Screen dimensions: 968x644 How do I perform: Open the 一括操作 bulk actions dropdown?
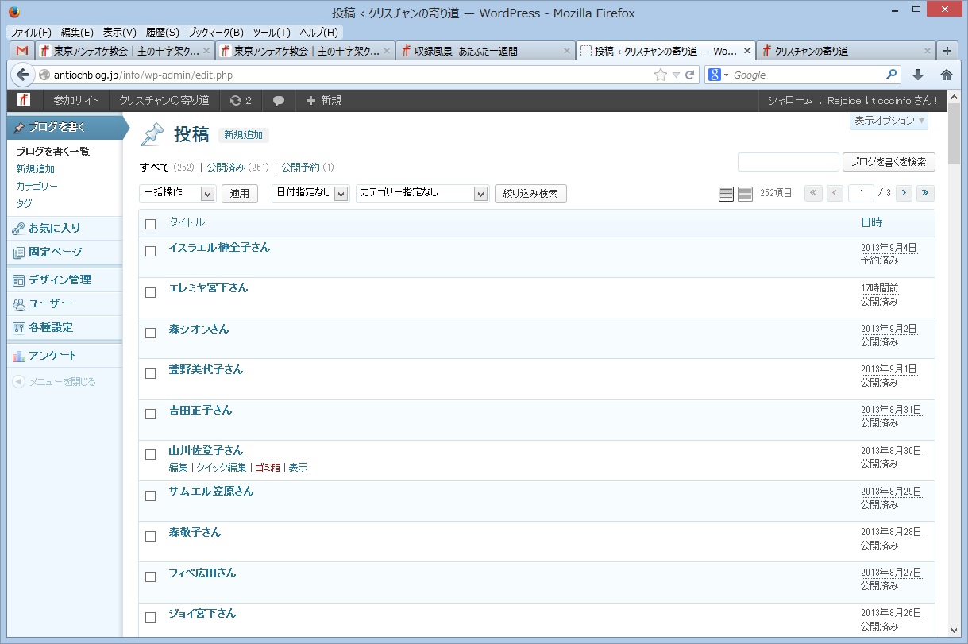coord(177,193)
